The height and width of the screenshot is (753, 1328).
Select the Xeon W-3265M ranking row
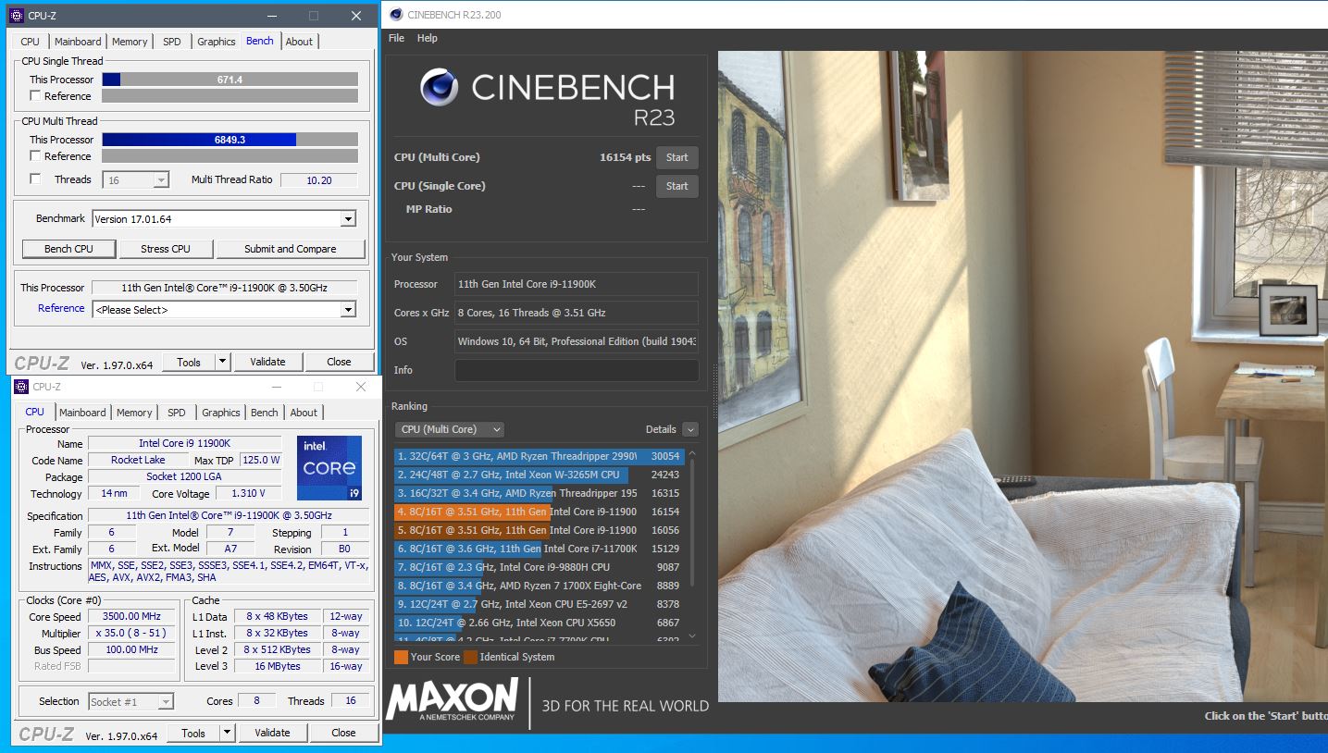pos(540,475)
